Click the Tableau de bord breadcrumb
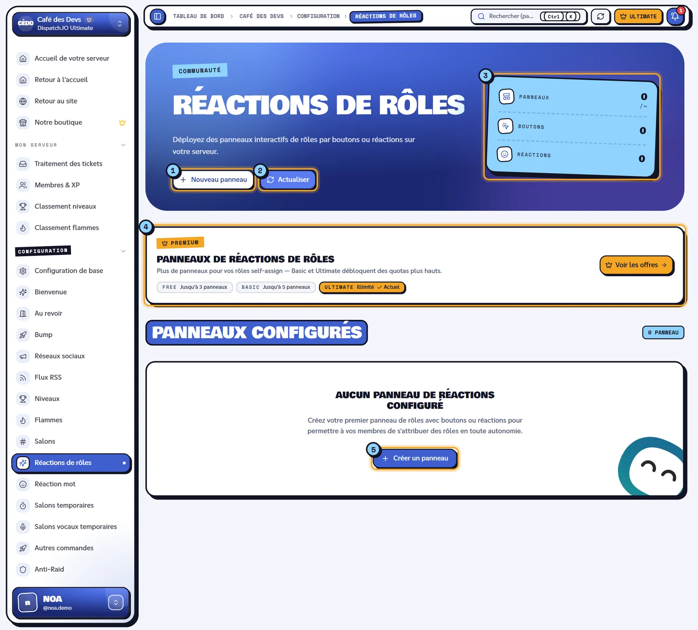 click(x=198, y=17)
